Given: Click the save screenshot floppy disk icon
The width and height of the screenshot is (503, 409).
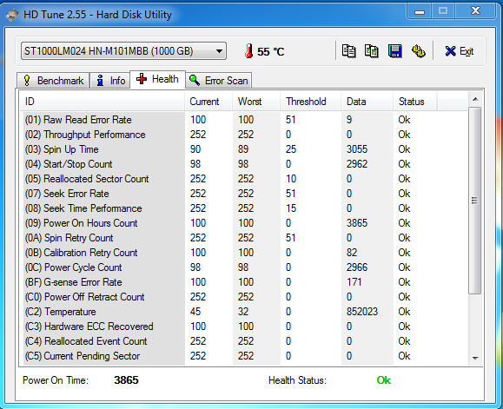Looking at the screenshot, I should pyautogui.click(x=395, y=51).
